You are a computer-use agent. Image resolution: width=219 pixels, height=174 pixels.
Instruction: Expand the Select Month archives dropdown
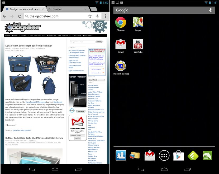(97, 80)
